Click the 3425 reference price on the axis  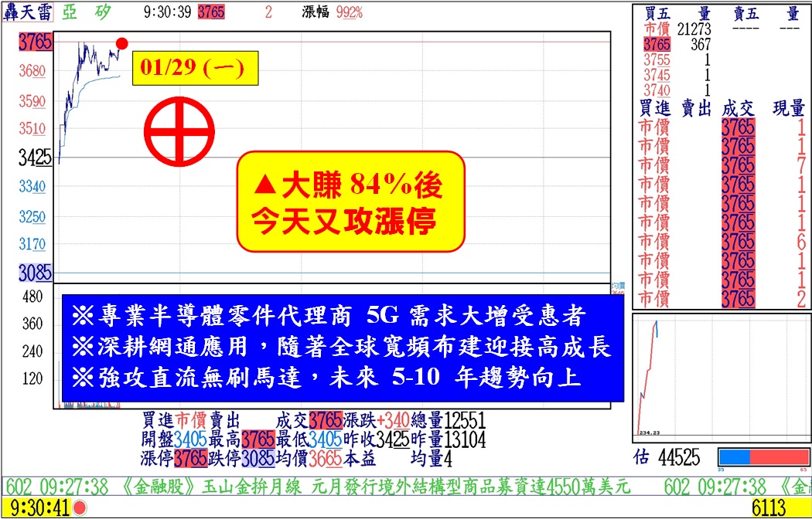tap(34, 158)
